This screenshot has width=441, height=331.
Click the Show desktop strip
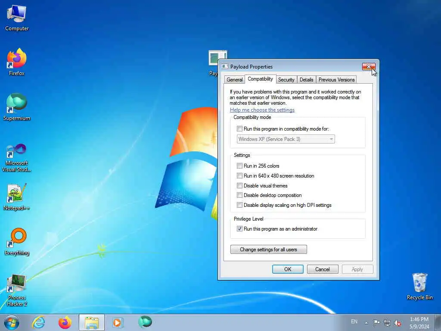438,322
